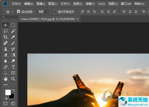The height and width of the screenshot is (107, 149).
Task: Open the 图层 auto-select dropdown
Action: 43,12
